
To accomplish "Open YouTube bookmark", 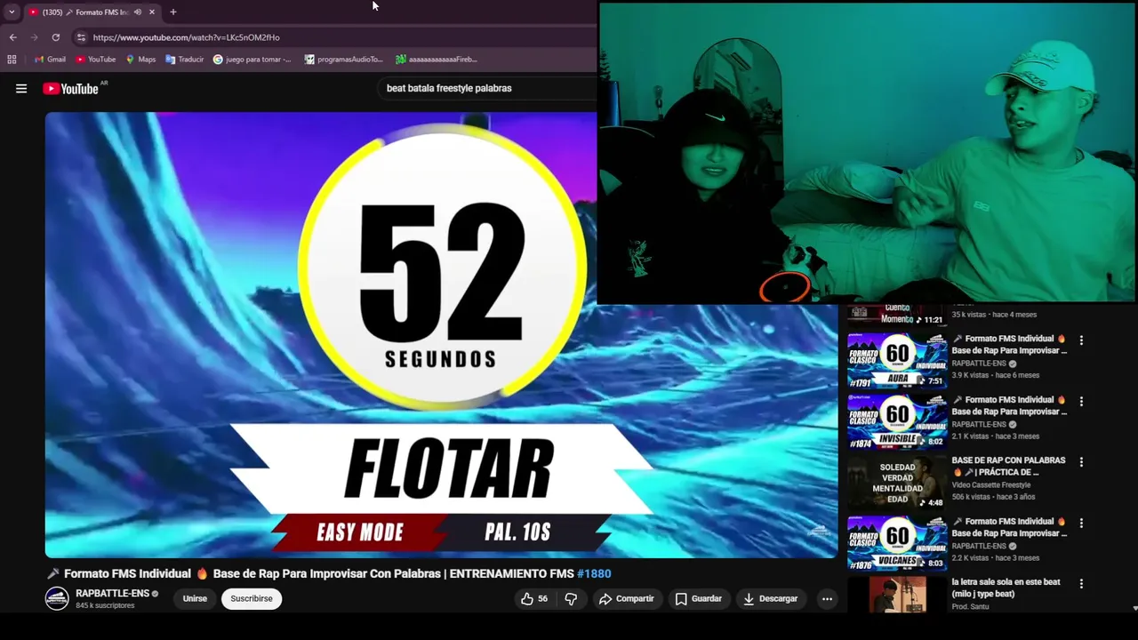I will pos(96,60).
